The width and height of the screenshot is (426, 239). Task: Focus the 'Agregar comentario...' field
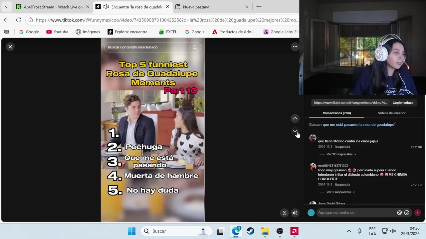[x=356, y=212]
